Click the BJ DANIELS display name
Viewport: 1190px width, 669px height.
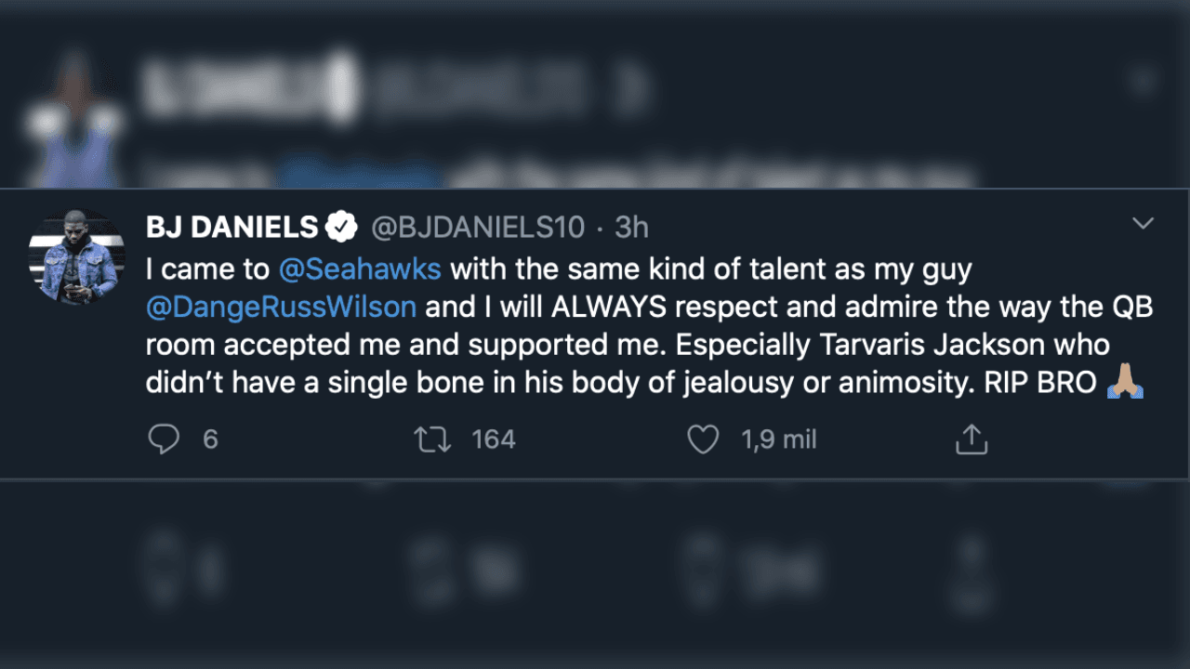(x=232, y=226)
